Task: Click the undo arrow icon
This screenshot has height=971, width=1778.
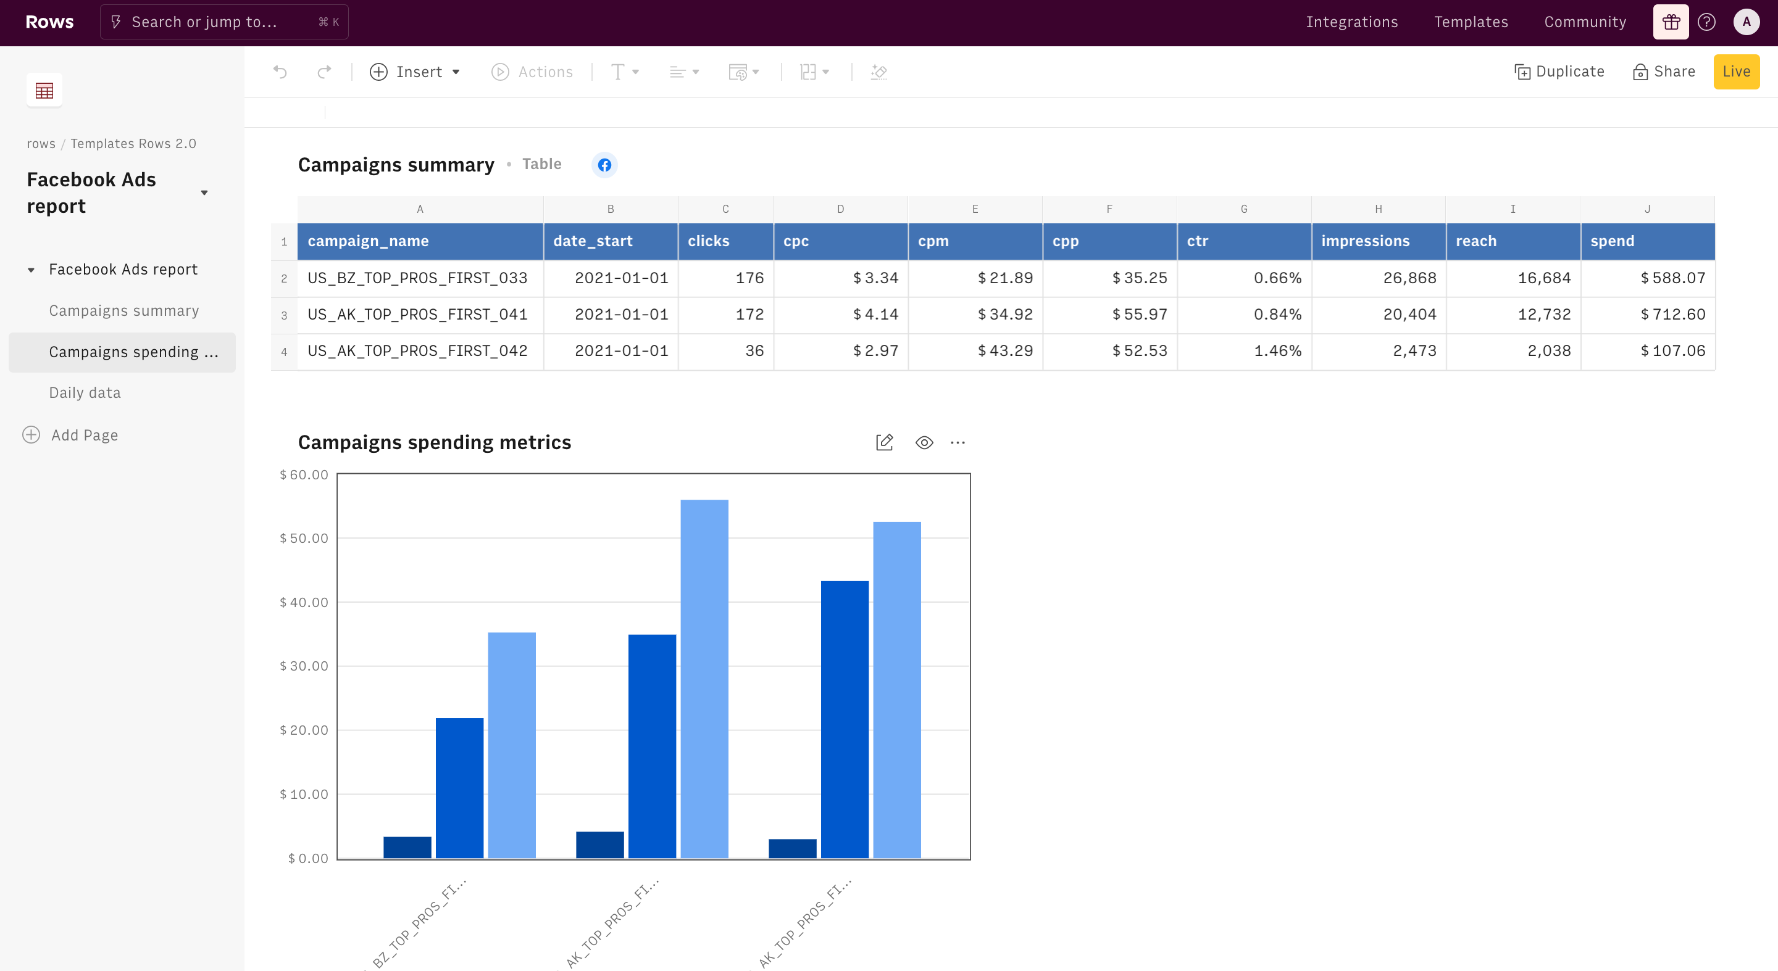Action: click(x=280, y=72)
